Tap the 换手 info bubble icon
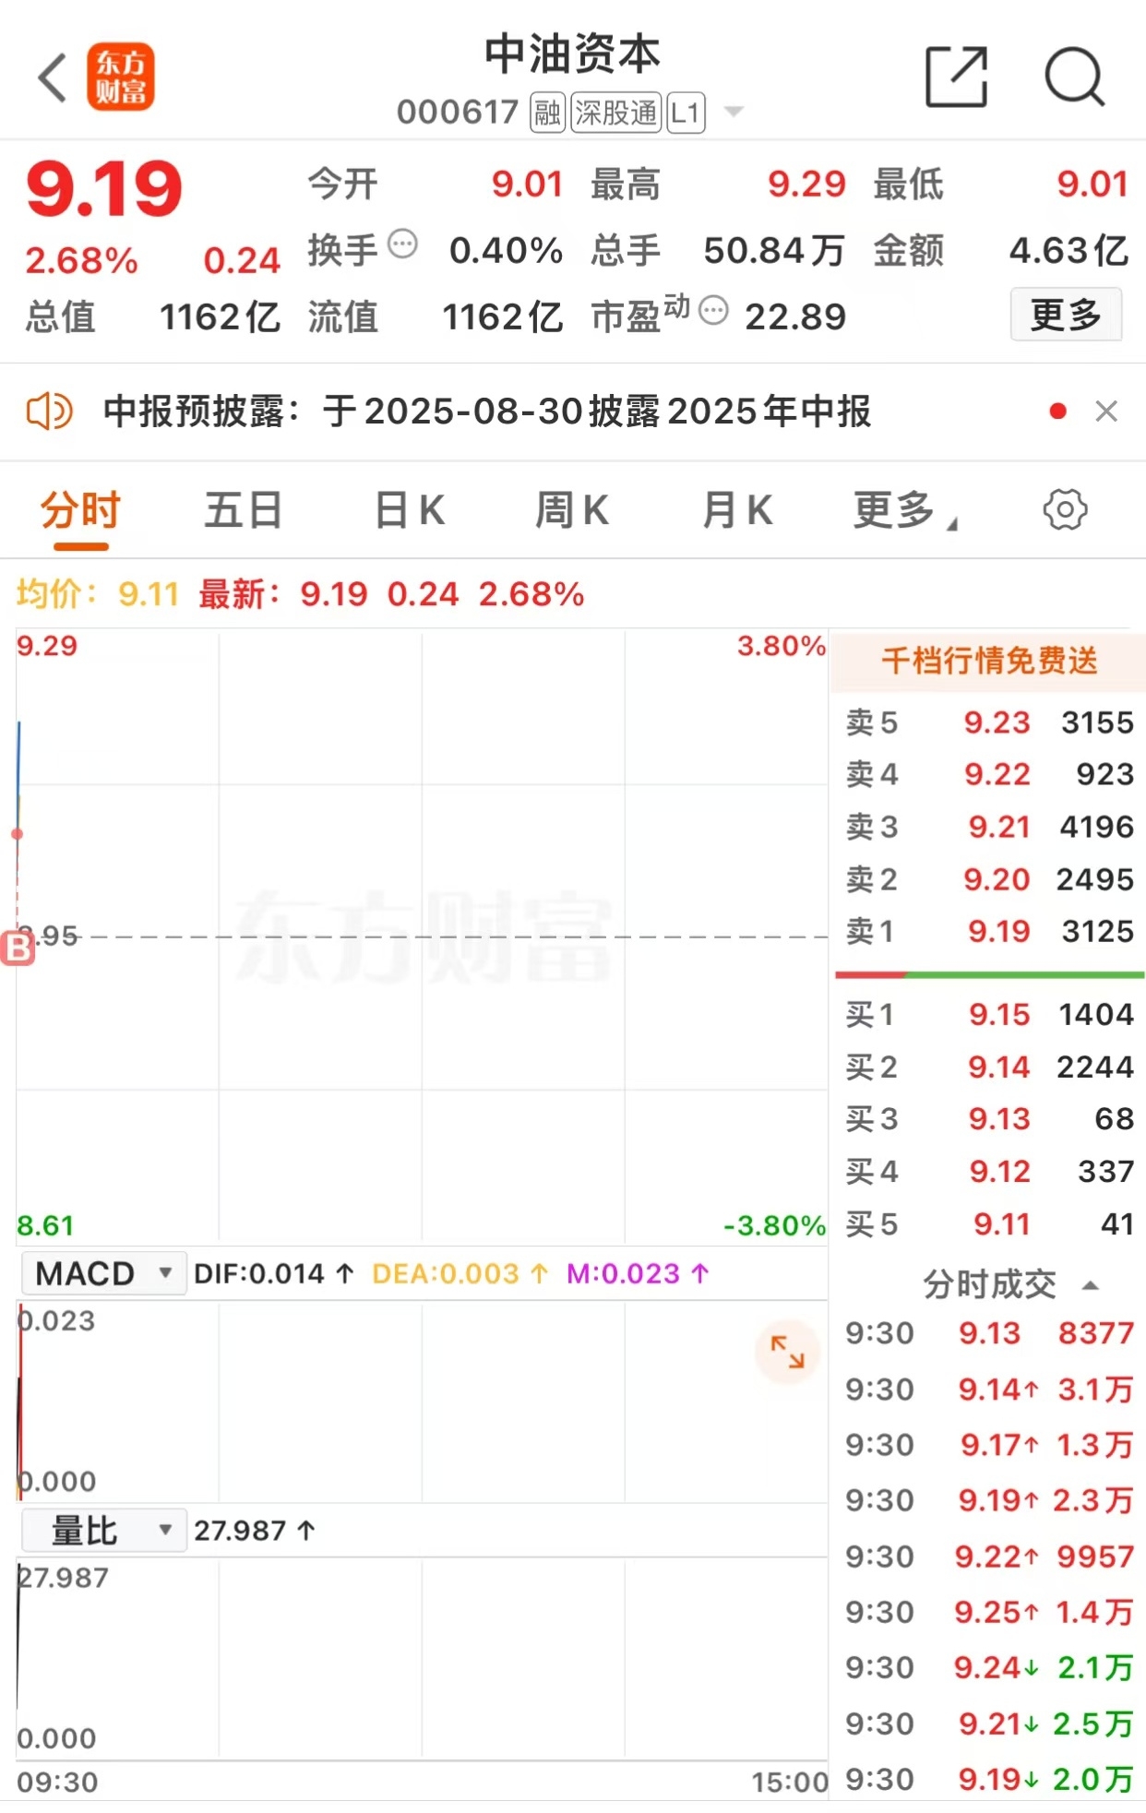1146x1813 pixels. click(x=402, y=245)
